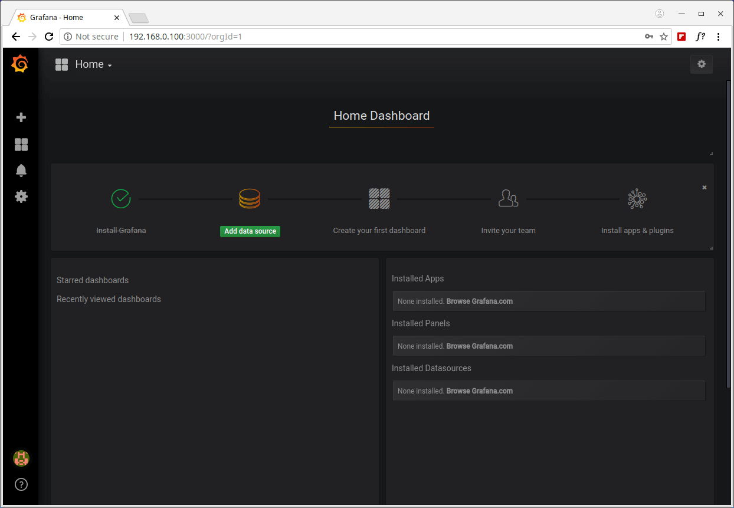Click the Invite your team icon
The width and height of the screenshot is (734, 508).
[508, 199]
